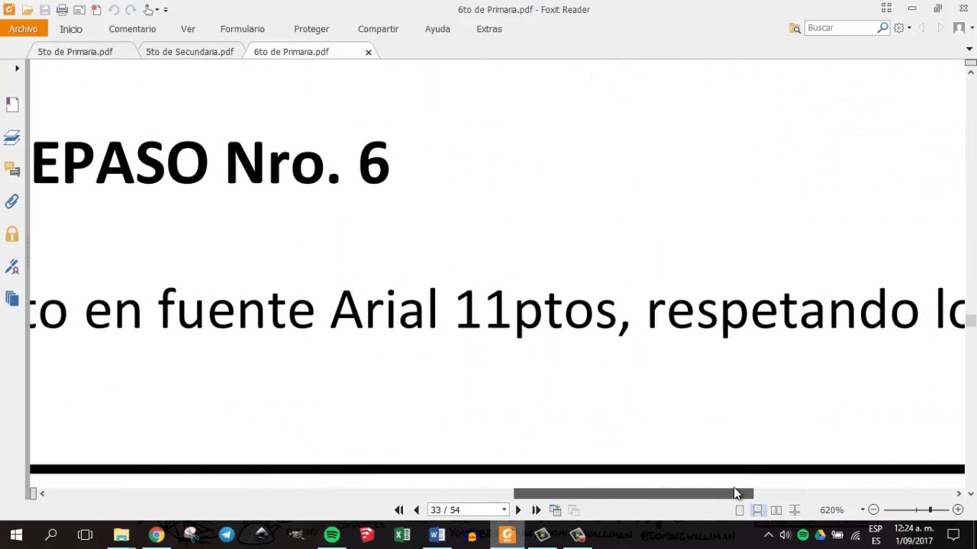Click the vertical scrollbar down arrow
The width and height of the screenshot is (977, 549).
(x=971, y=494)
